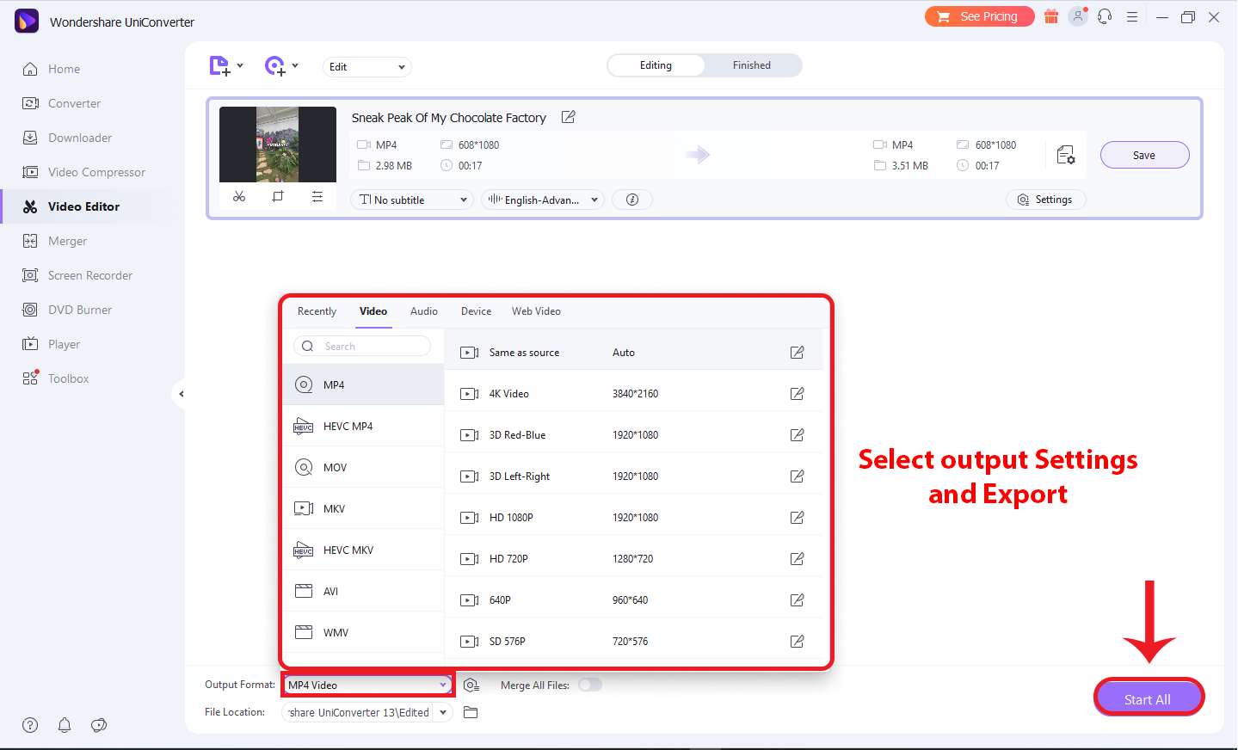Select the Audio format tab

click(x=424, y=311)
